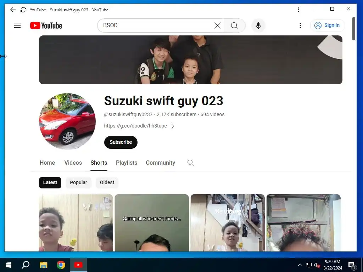Viewport: 363px width, 272px height.
Task: Show hidden system tray icons
Action: [x=300, y=265]
